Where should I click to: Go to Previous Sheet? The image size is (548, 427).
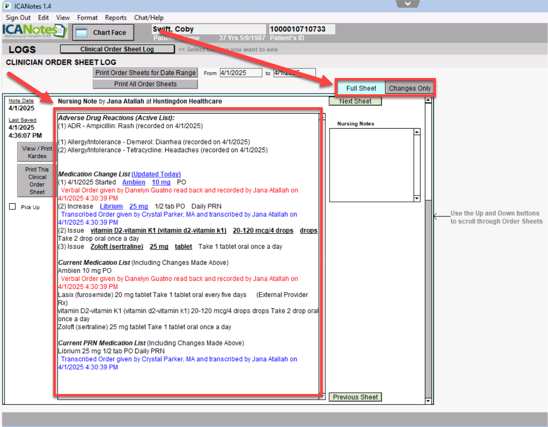point(355,397)
